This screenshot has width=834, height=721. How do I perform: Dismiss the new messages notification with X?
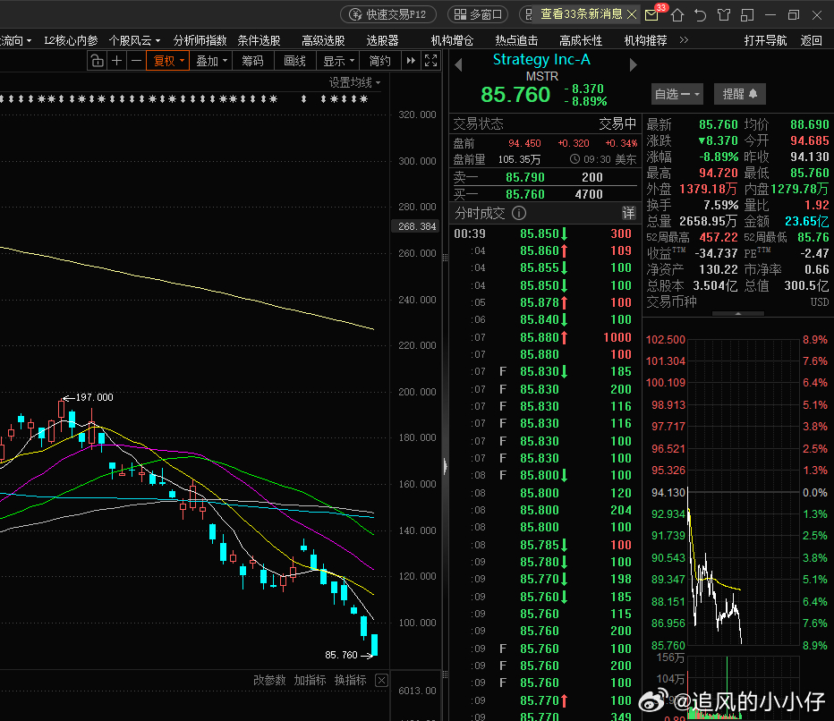[632, 14]
